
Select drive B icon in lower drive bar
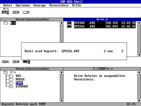click(16, 62)
